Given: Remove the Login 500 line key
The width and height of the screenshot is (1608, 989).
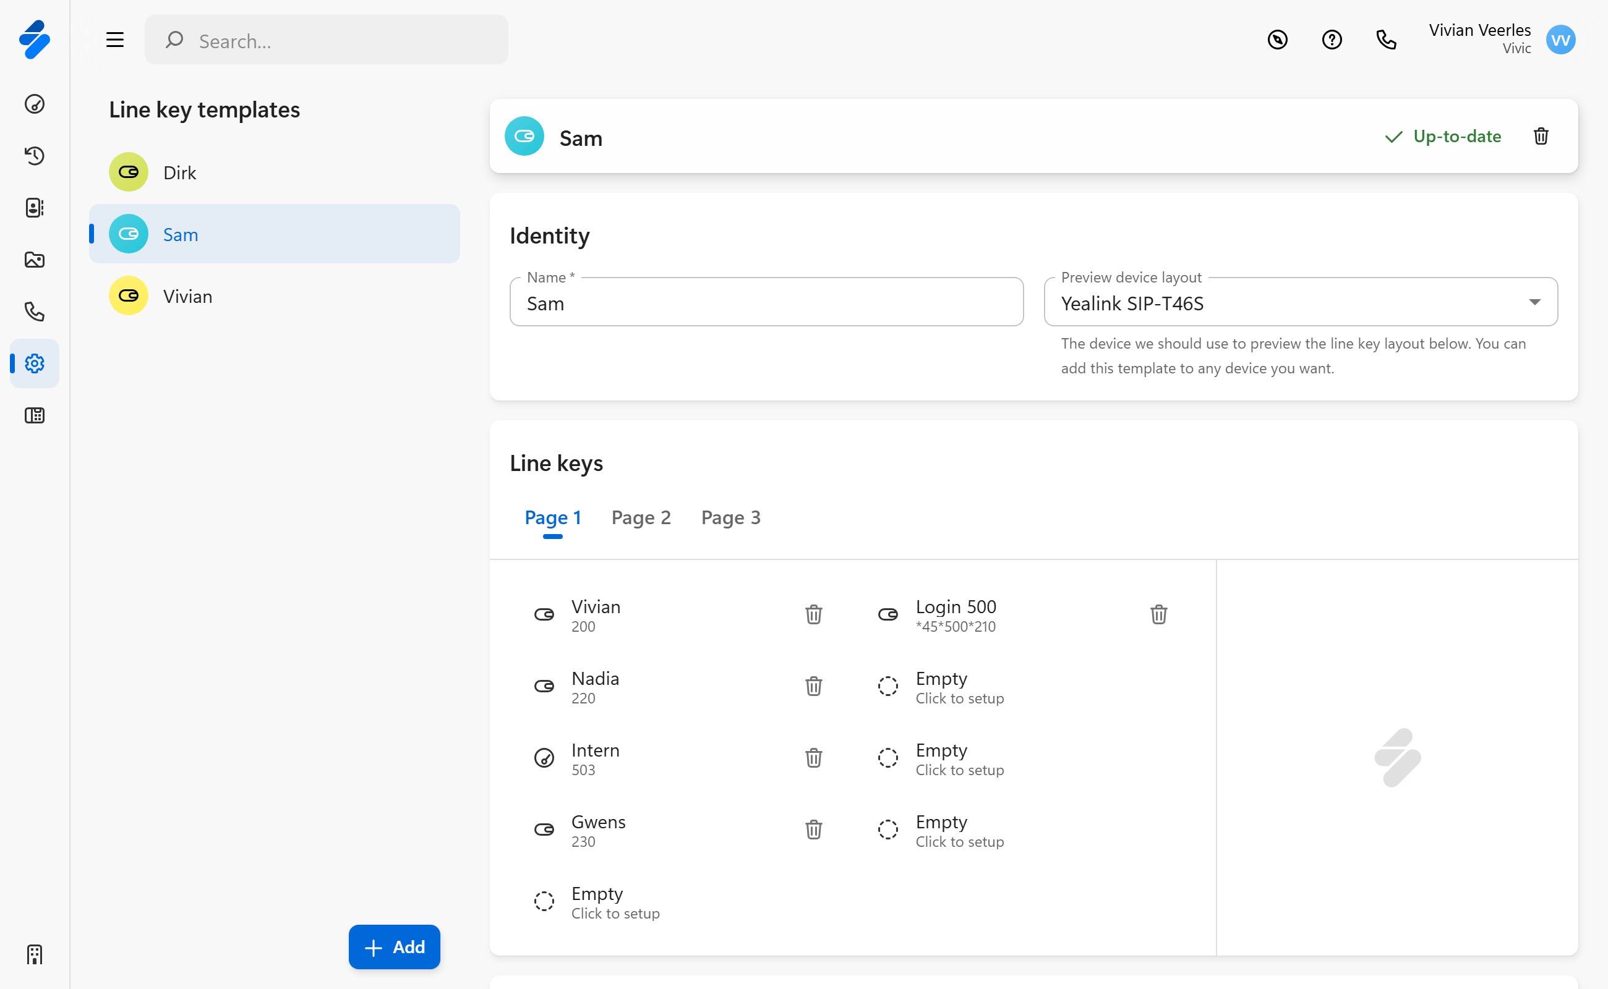Looking at the screenshot, I should coord(1158,615).
